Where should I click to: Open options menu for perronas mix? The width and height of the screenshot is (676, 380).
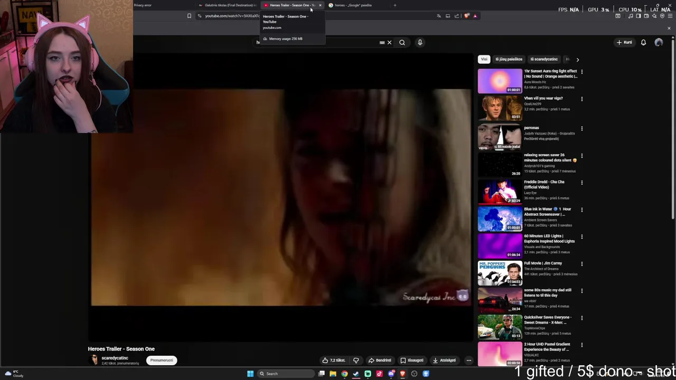pos(581,128)
